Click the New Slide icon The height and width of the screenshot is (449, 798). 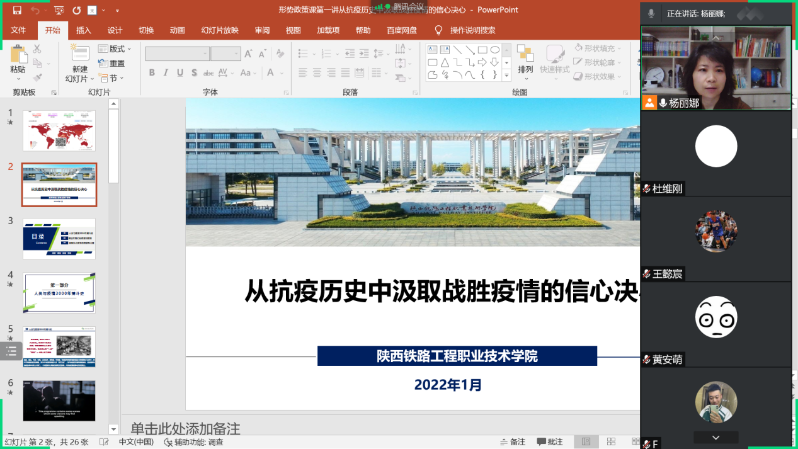coord(80,53)
